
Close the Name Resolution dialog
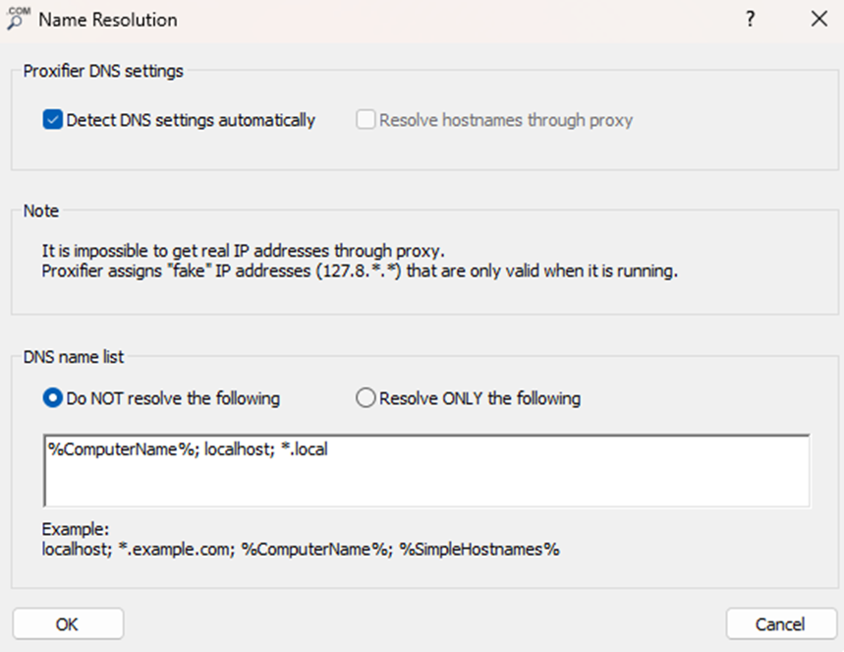819,20
